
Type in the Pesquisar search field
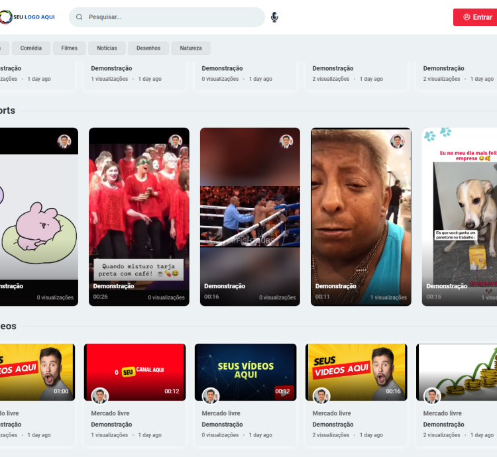172,17
